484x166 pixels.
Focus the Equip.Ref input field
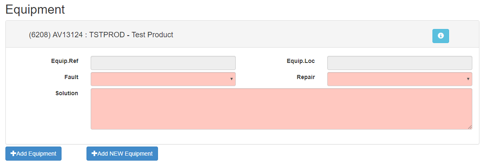click(163, 63)
